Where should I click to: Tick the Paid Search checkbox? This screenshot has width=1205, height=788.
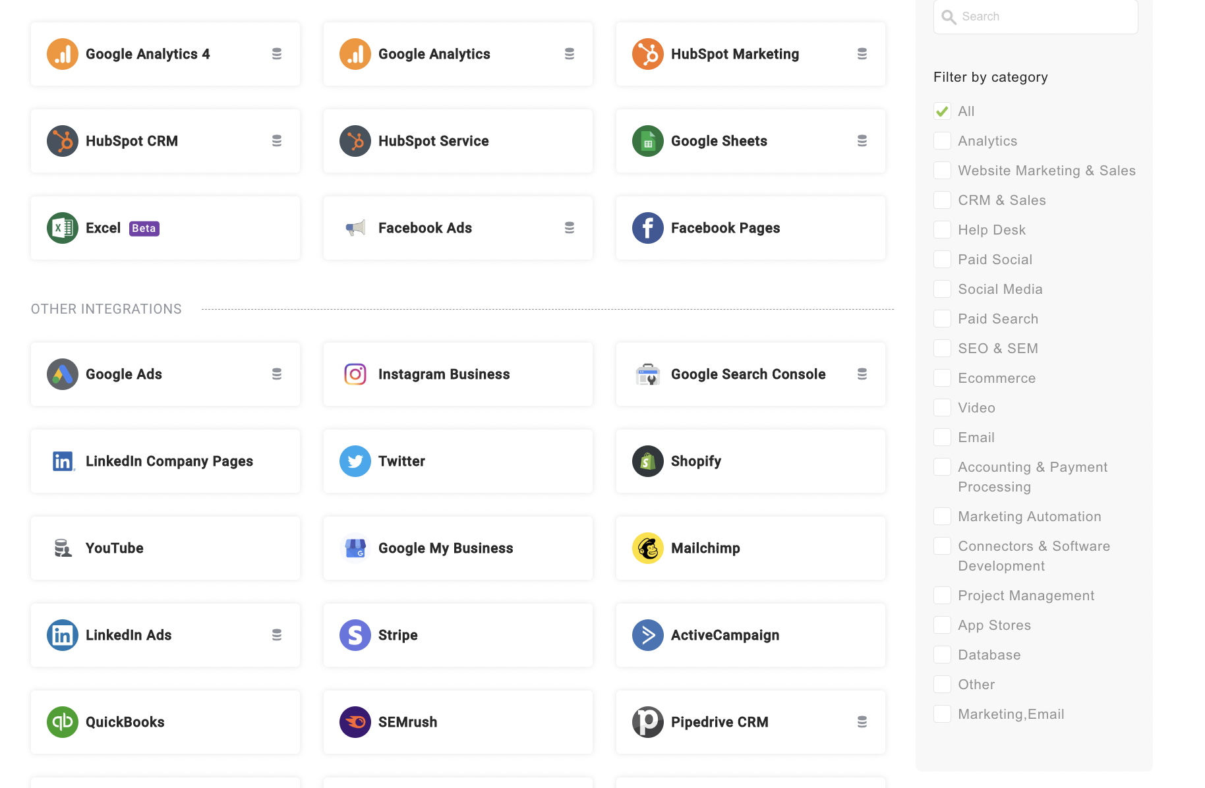943,319
